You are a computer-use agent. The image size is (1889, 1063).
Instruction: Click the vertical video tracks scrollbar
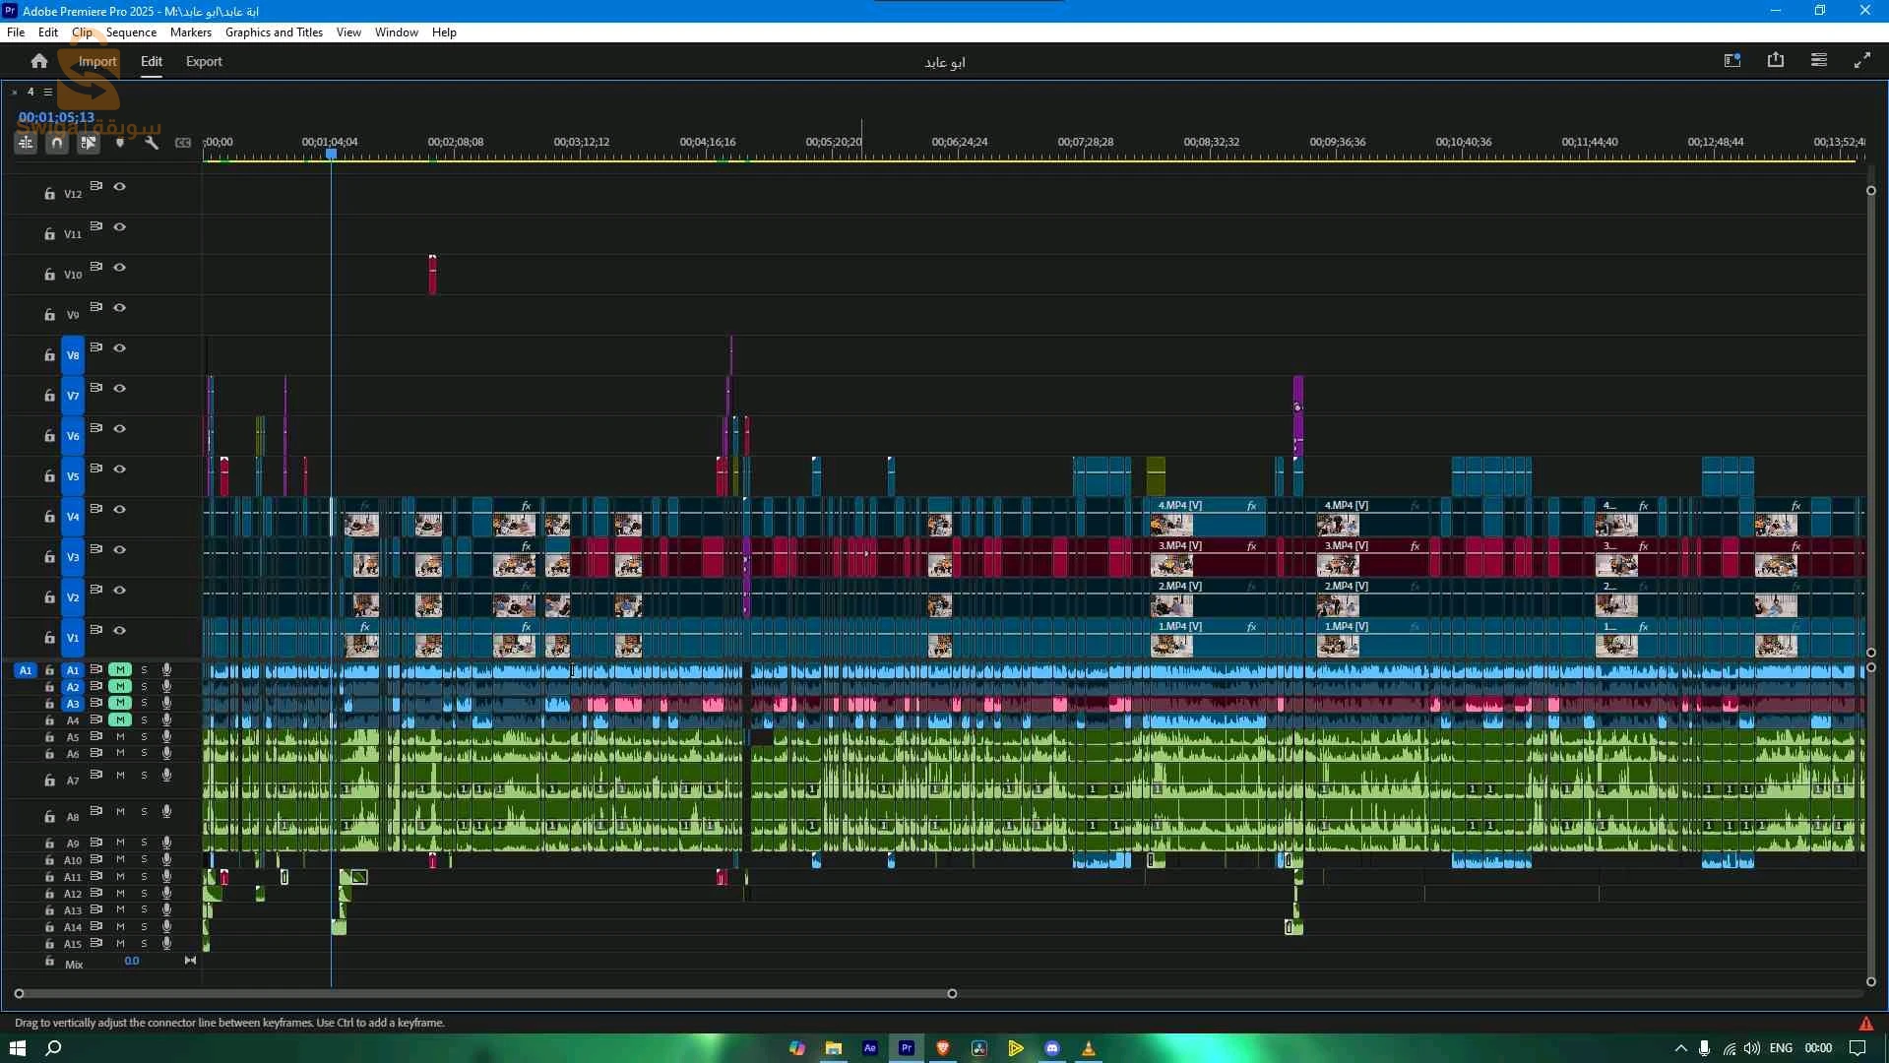pyautogui.click(x=1871, y=421)
